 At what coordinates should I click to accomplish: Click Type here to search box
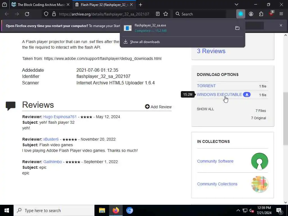click(54, 210)
